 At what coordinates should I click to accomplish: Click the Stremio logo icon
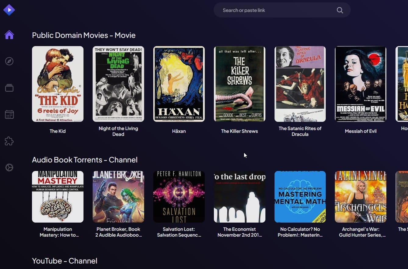(9, 10)
